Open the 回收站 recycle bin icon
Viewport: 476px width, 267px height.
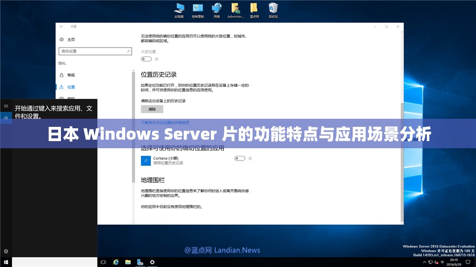[273, 10]
